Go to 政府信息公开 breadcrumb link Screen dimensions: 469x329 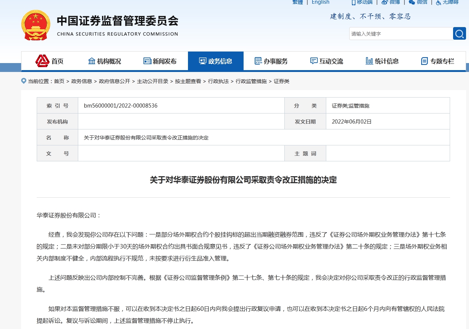tap(115, 81)
